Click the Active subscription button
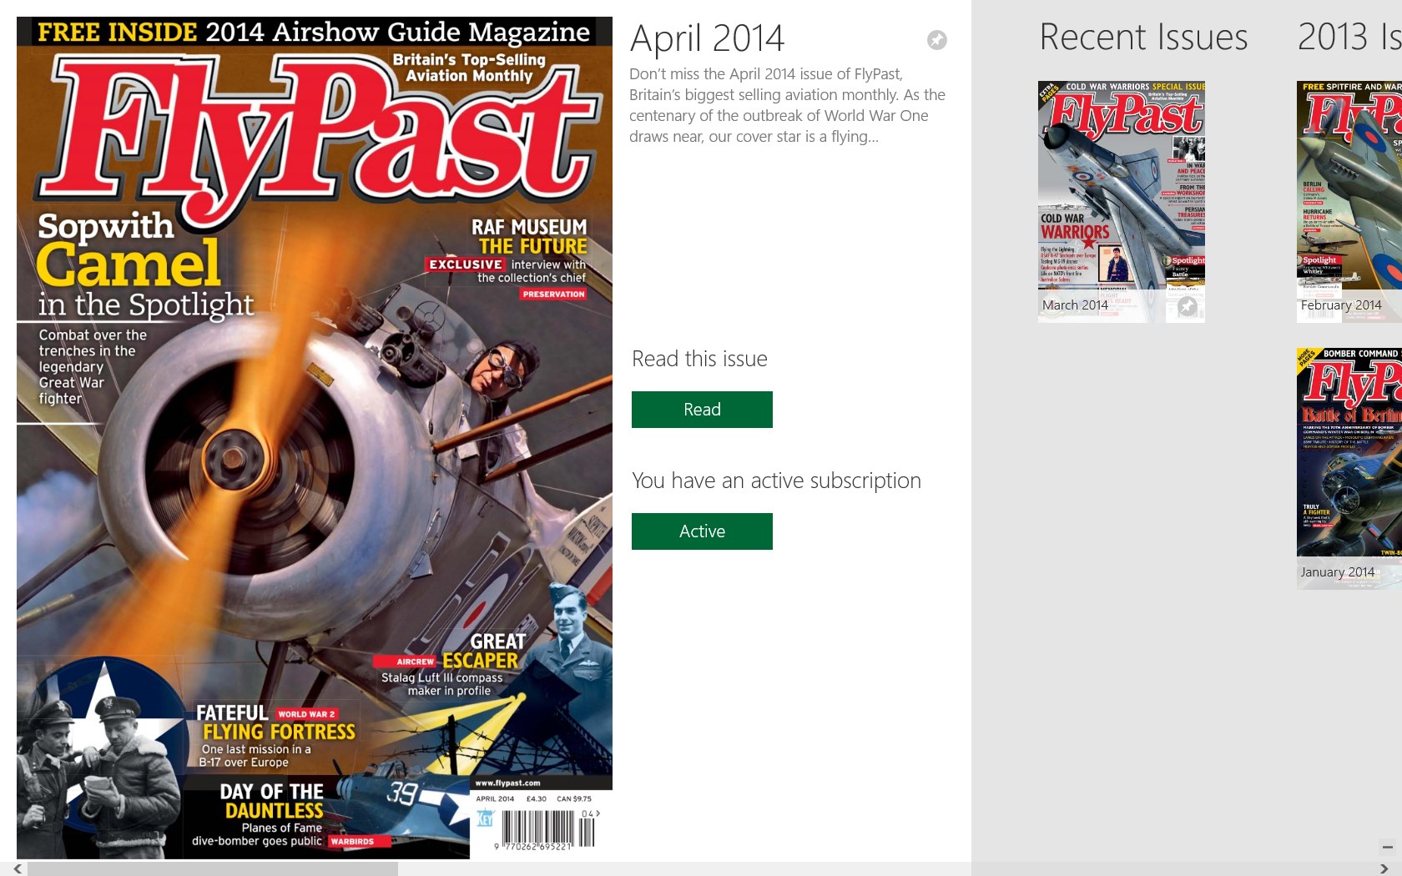1402x876 pixels. (702, 531)
